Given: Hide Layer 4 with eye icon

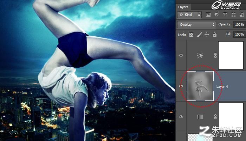Looking at the screenshot, I should [x=181, y=86].
